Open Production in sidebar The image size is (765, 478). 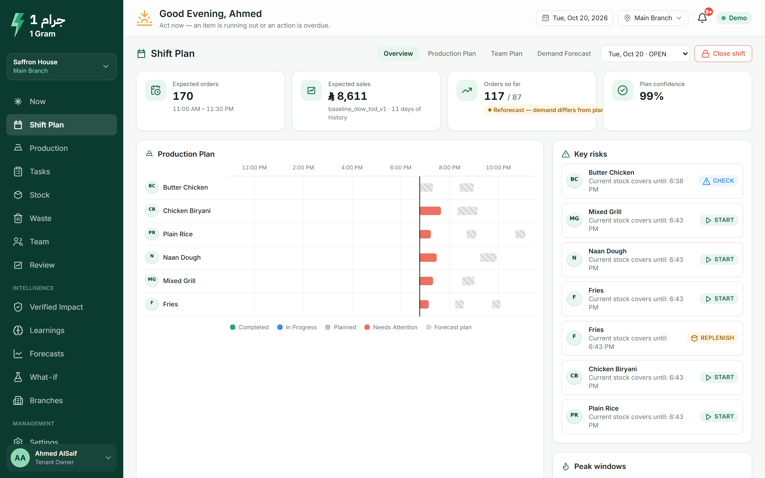tap(61, 148)
